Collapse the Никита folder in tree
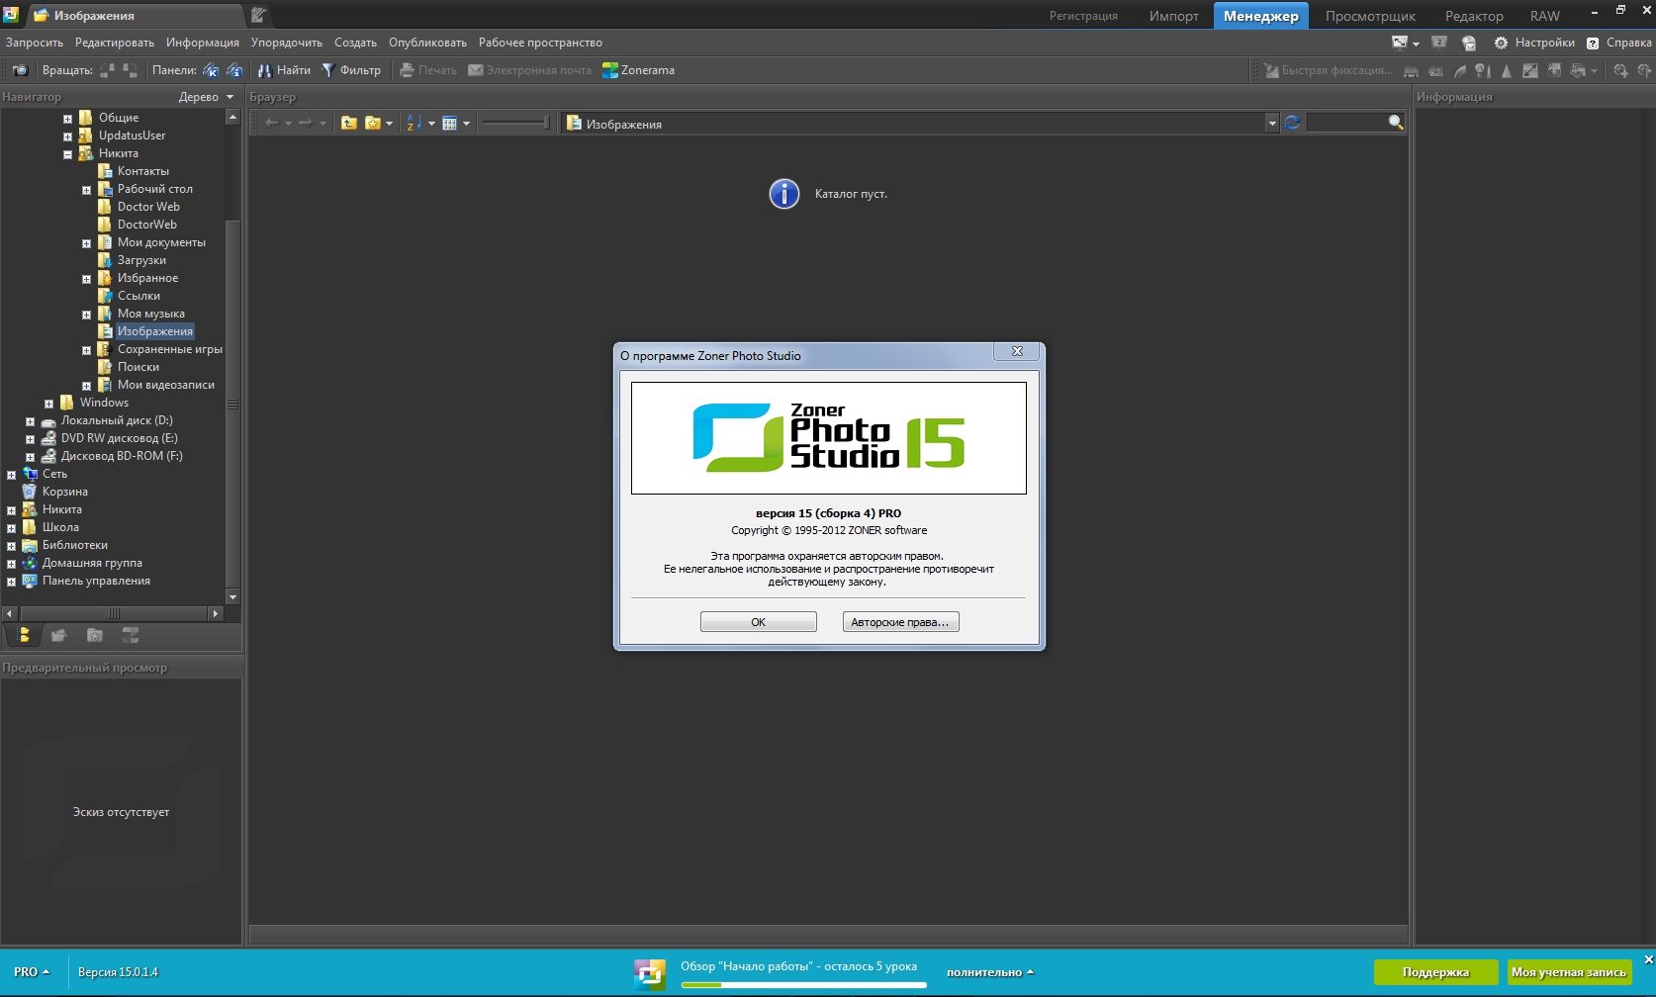This screenshot has height=997, width=1656. pos(67,154)
